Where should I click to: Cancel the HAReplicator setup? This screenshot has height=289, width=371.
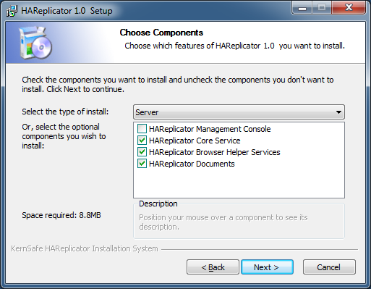(x=329, y=267)
